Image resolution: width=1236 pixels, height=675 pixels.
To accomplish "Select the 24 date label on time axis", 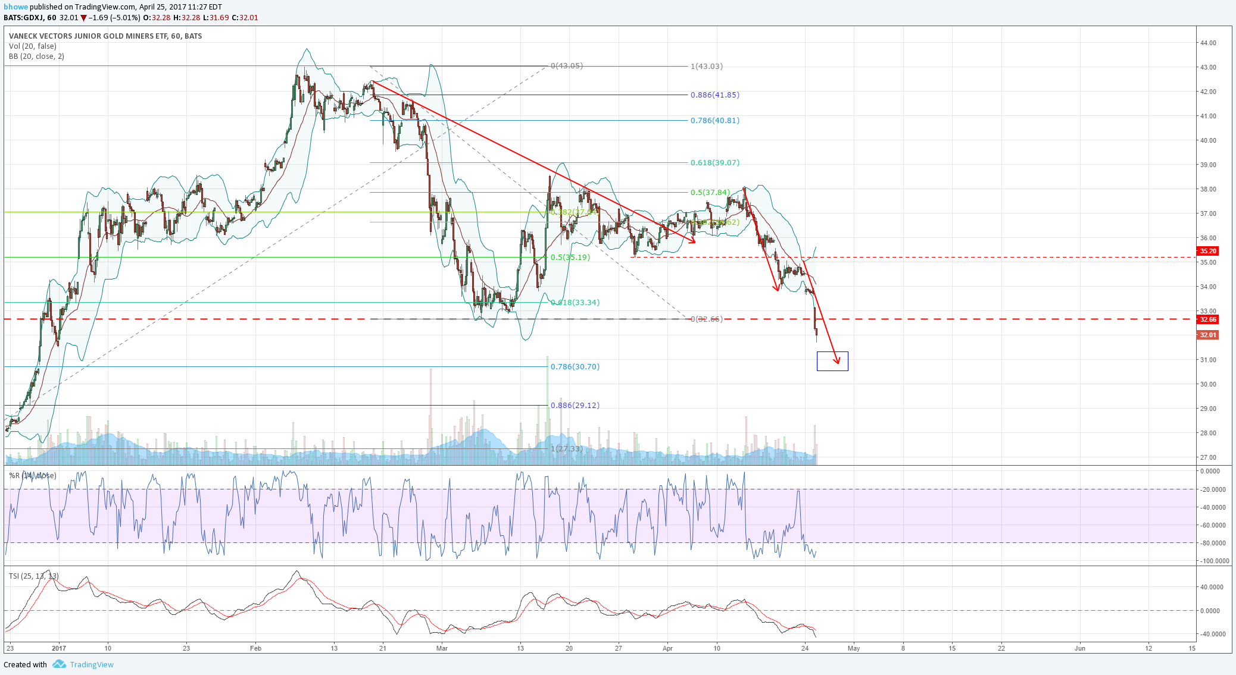I will click(x=805, y=649).
